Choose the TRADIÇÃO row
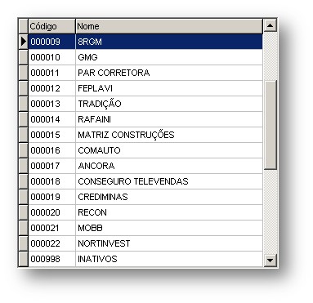Screen dimensions: 313x303 pyautogui.click(x=145, y=104)
